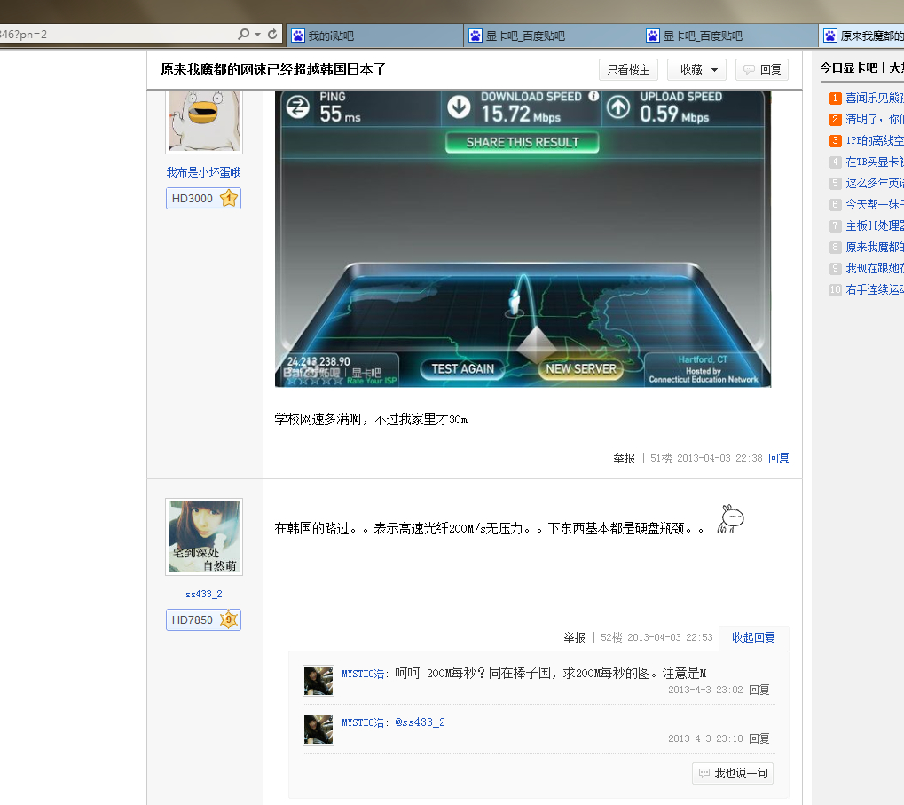Click the HD3000 level badge
This screenshot has height=805, width=904.
coord(203,199)
